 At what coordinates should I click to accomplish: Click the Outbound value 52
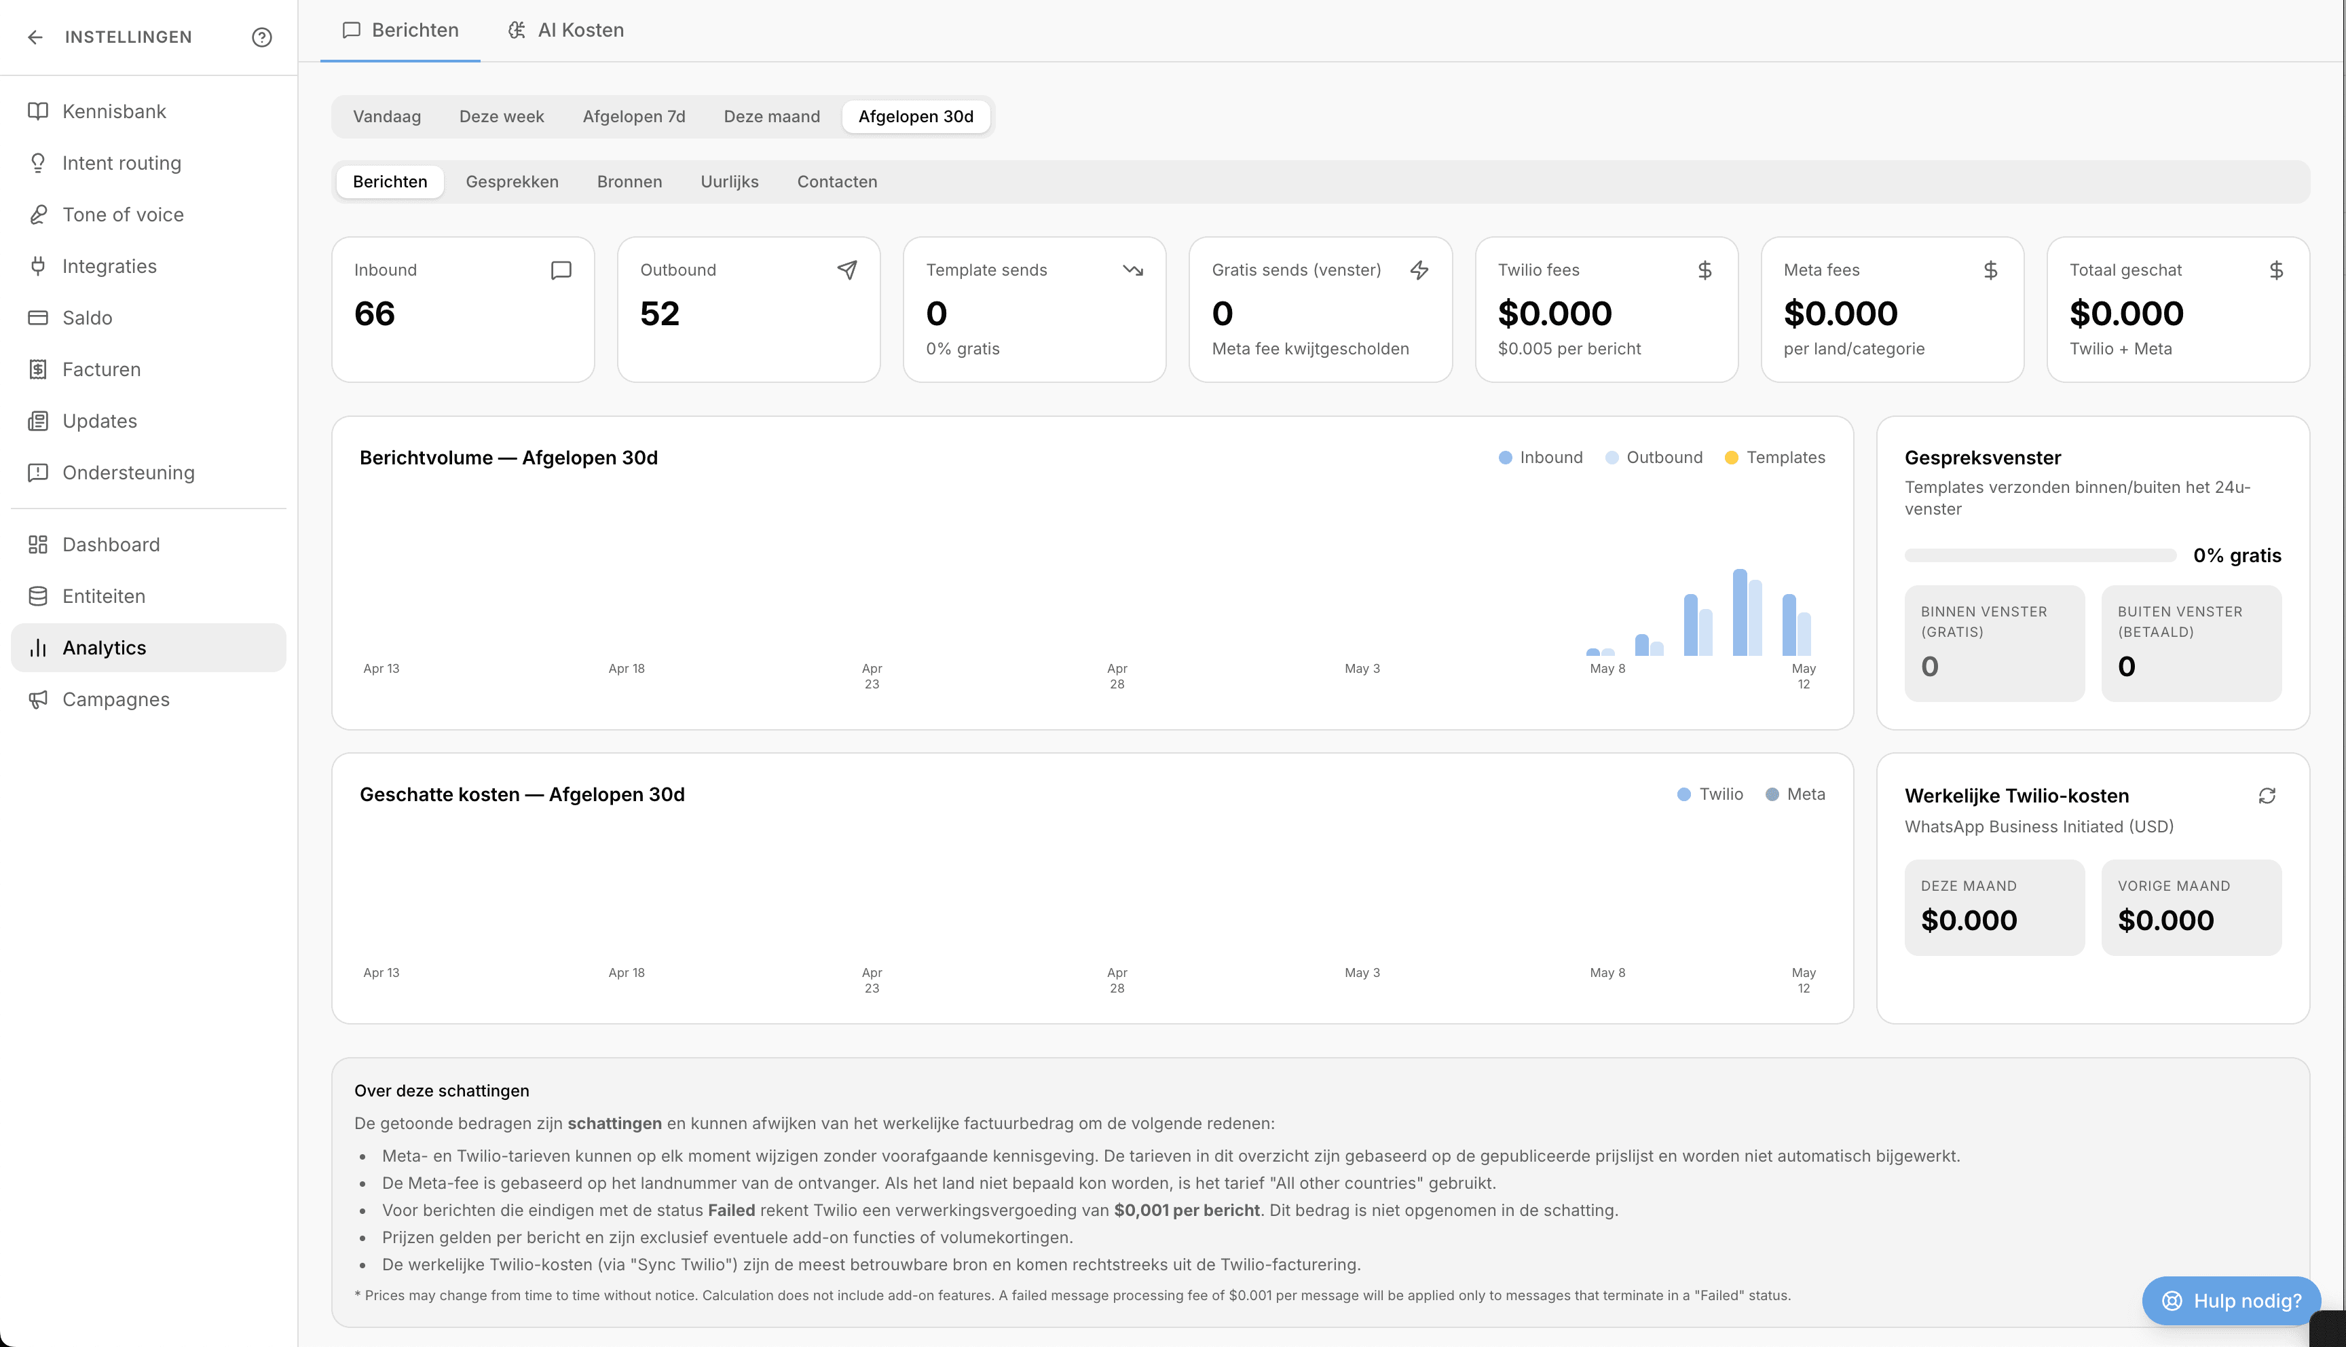(x=660, y=314)
